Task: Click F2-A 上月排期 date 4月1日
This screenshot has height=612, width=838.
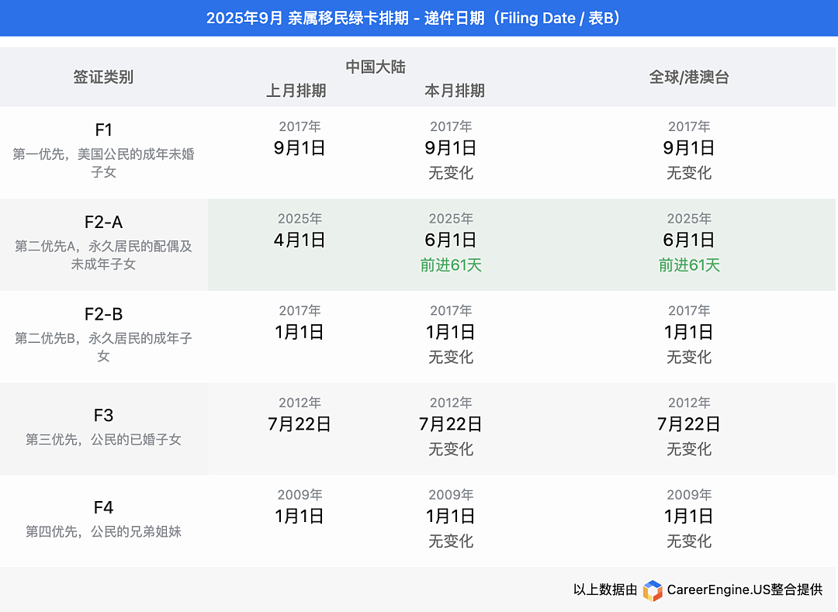Action: coord(300,240)
